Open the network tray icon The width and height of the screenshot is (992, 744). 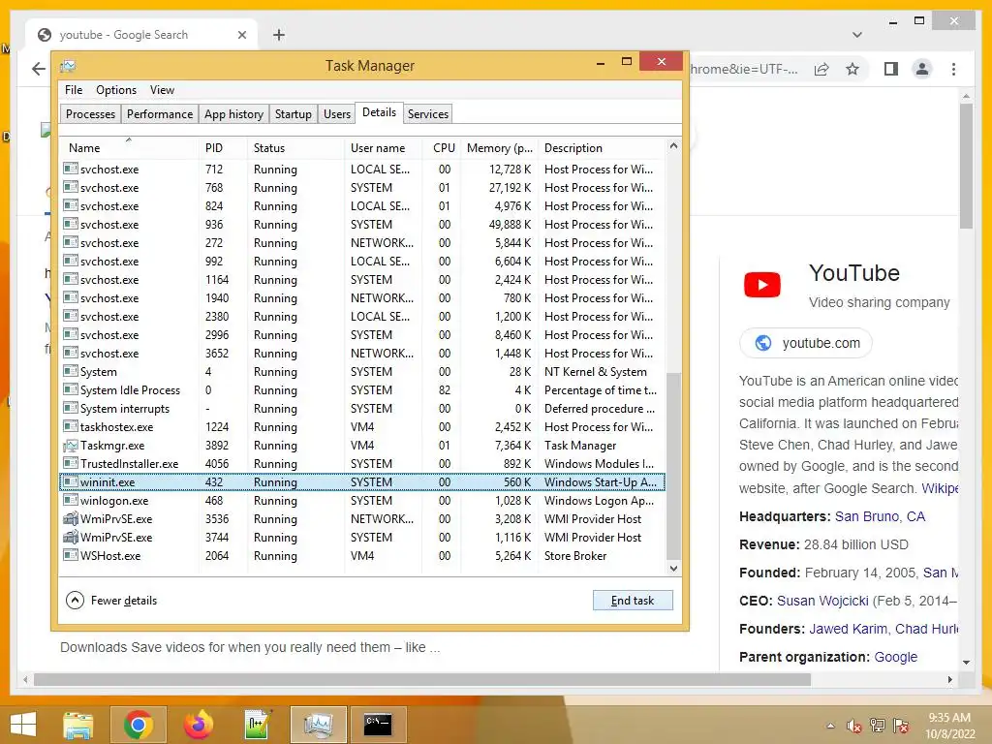tap(878, 726)
